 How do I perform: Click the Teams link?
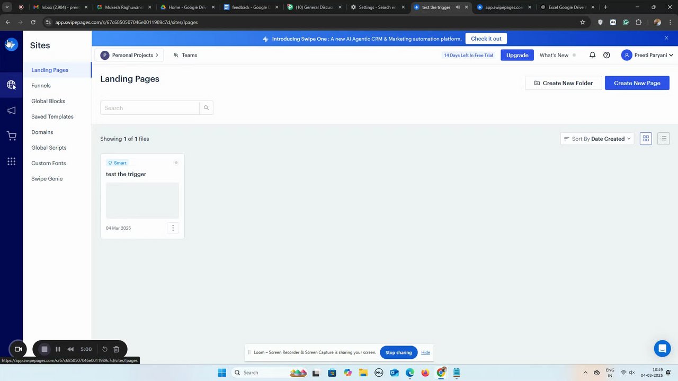[185, 55]
